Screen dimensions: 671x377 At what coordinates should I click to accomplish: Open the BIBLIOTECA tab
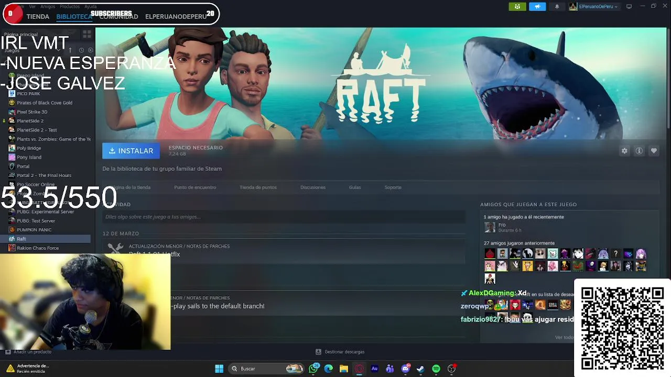tap(74, 16)
